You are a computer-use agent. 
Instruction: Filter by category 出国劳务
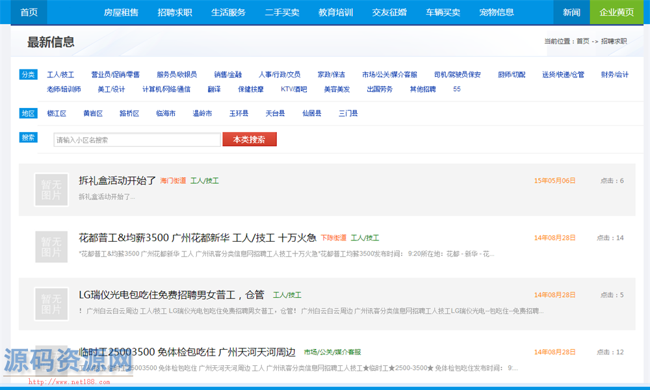pyautogui.click(x=380, y=89)
